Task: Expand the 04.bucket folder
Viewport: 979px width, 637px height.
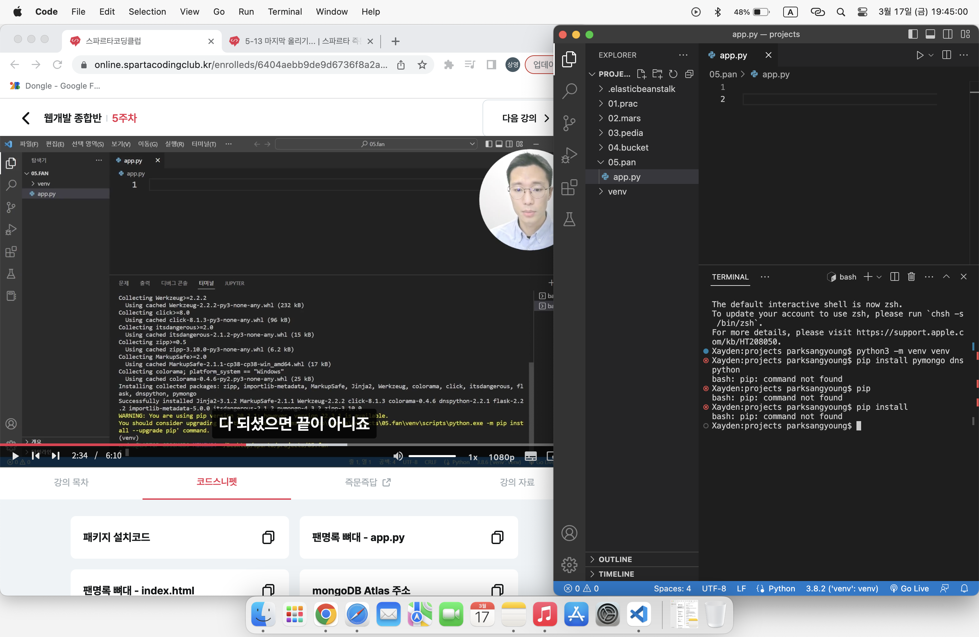Action: 642,148
